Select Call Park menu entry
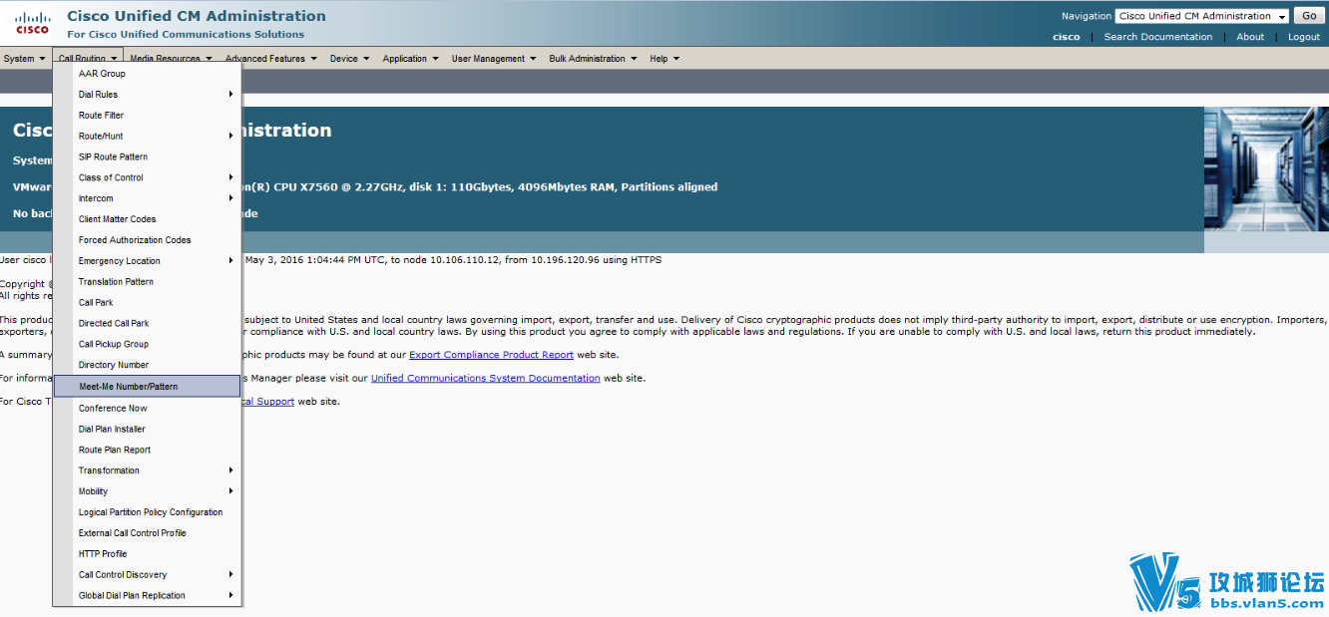The height and width of the screenshot is (617, 1329). tap(147, 303)
